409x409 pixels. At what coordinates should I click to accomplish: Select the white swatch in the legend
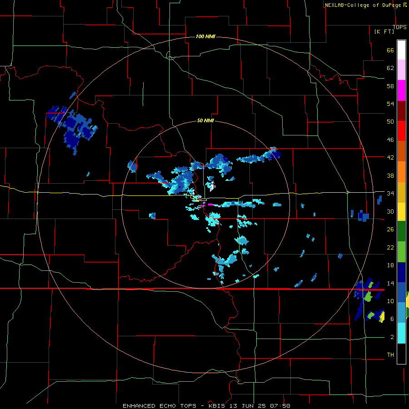tap(401, 50)
